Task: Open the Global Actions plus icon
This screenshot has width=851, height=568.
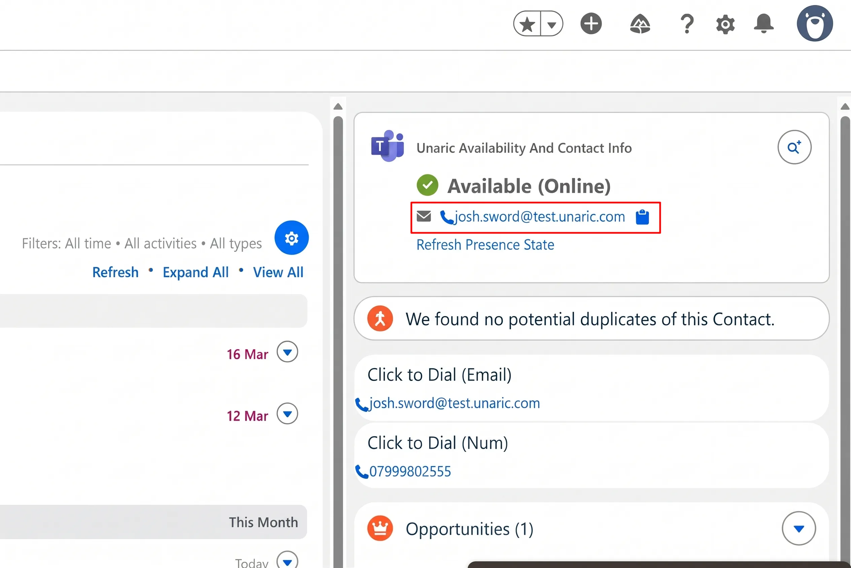Action: point(591,24)
